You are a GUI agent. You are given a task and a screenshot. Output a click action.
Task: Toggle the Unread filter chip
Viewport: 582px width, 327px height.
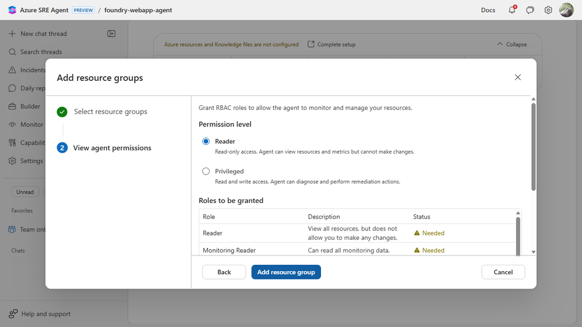click(25, 192)
